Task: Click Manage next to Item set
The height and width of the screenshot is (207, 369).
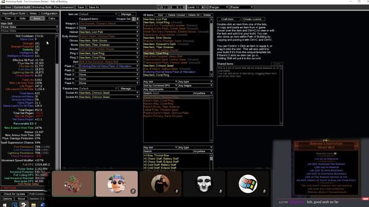Action: tap(127, 14)
